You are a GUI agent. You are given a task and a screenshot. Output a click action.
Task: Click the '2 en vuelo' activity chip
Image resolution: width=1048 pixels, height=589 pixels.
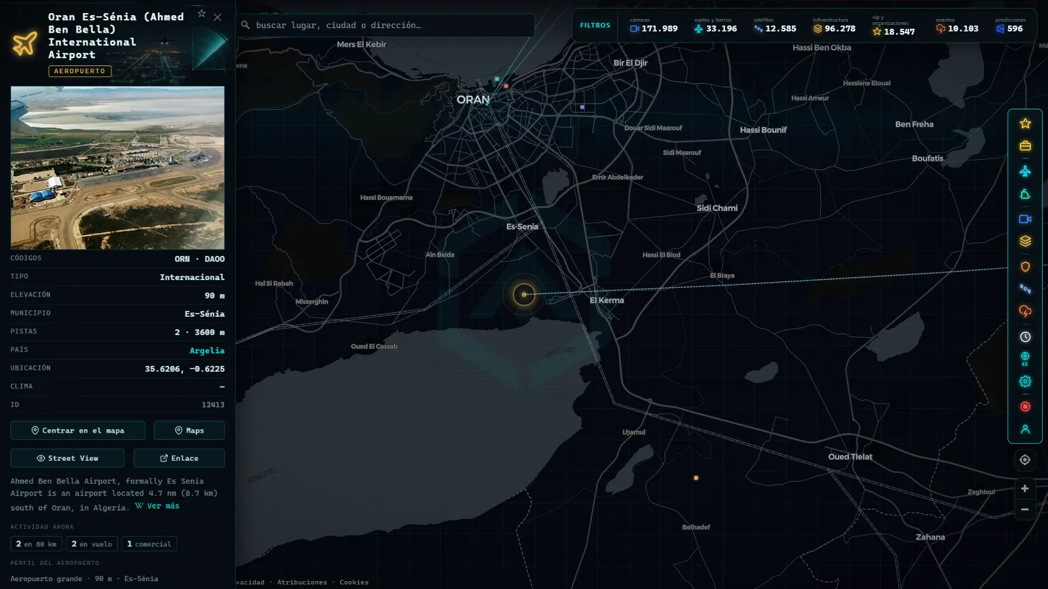point(92,544)
